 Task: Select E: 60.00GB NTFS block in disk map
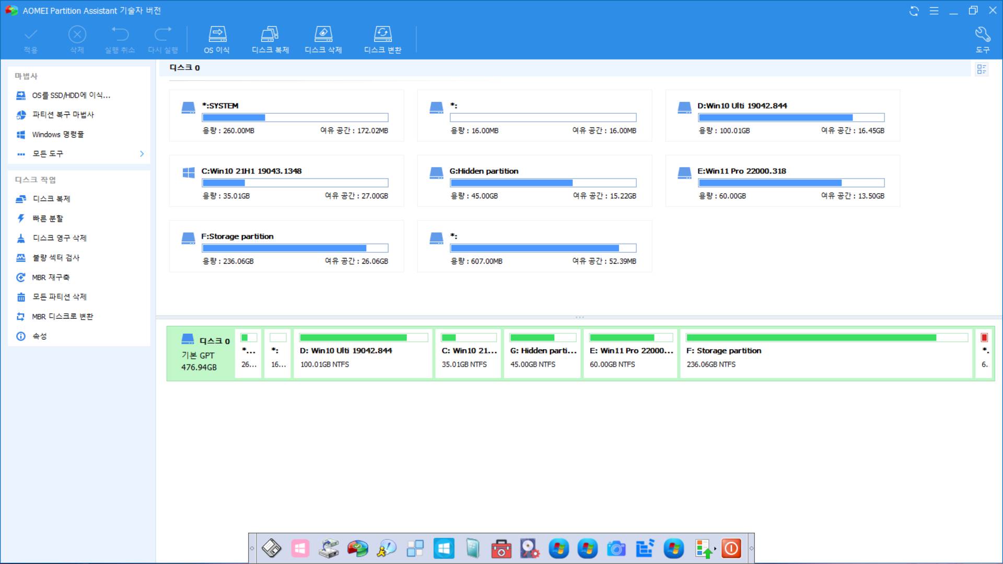[x=631, y=354]
